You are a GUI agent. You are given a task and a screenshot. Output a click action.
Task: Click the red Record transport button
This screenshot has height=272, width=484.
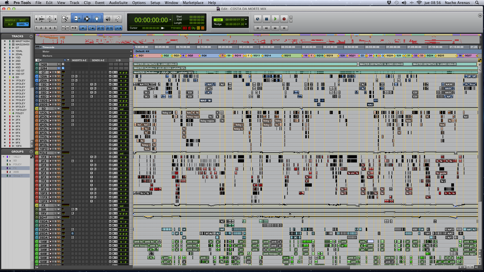(284, 19)
